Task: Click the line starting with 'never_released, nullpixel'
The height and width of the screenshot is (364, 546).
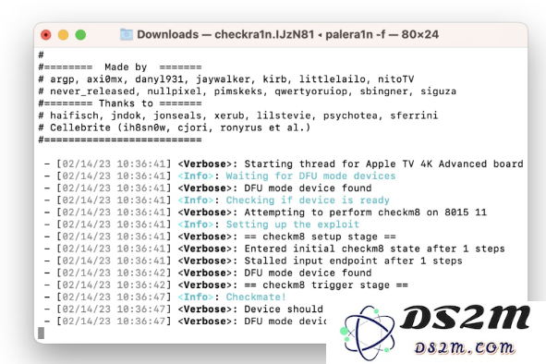Action: click(248, 91)
